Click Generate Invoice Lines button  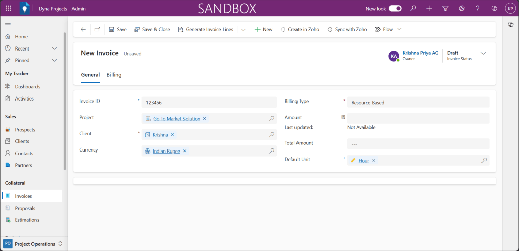click(205, 29)
